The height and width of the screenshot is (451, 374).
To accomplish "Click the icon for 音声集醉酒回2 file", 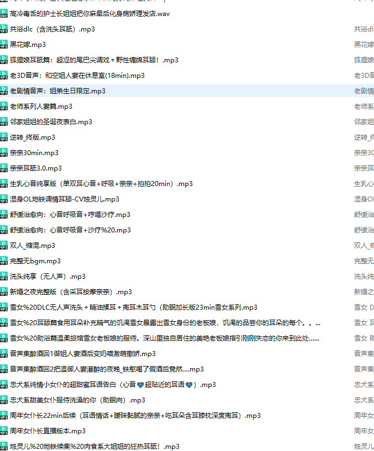I will [4, 369].
